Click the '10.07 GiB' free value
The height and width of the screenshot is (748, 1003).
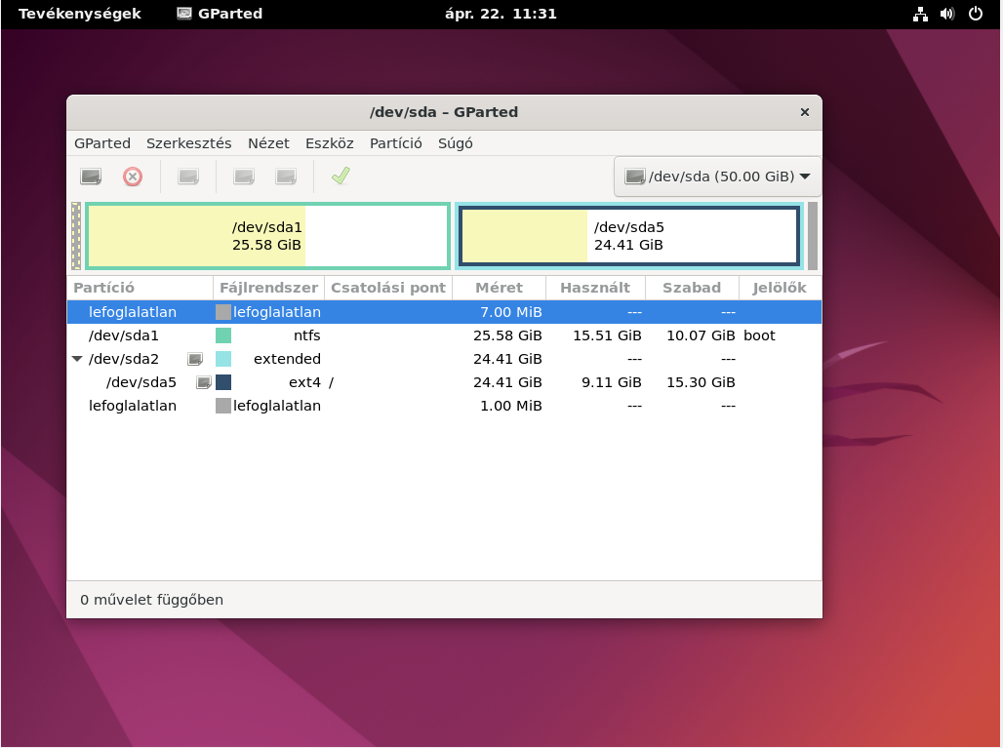(701, 335)
